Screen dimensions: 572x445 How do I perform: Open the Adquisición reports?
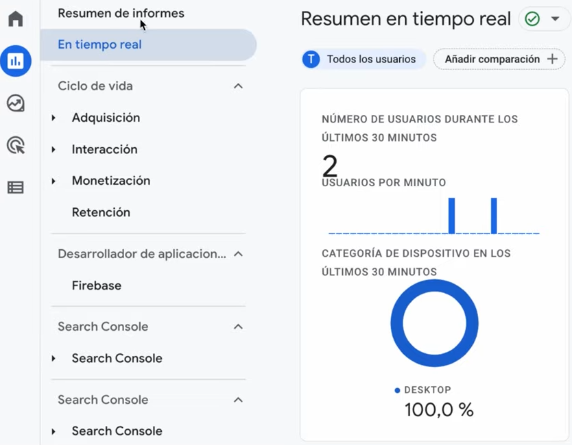pyautogui.click(x=106, y=118)
